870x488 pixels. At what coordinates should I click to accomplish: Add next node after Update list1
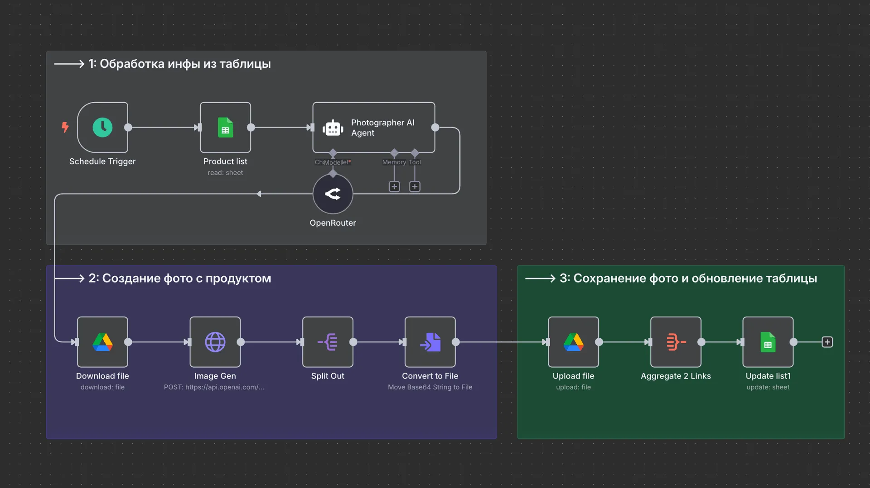(x=827, y=342)
